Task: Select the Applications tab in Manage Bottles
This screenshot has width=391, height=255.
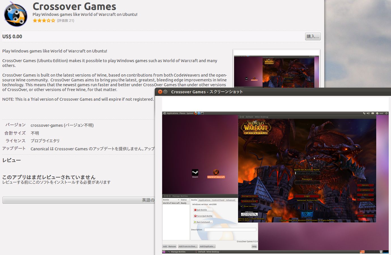Action: (205, 200)
